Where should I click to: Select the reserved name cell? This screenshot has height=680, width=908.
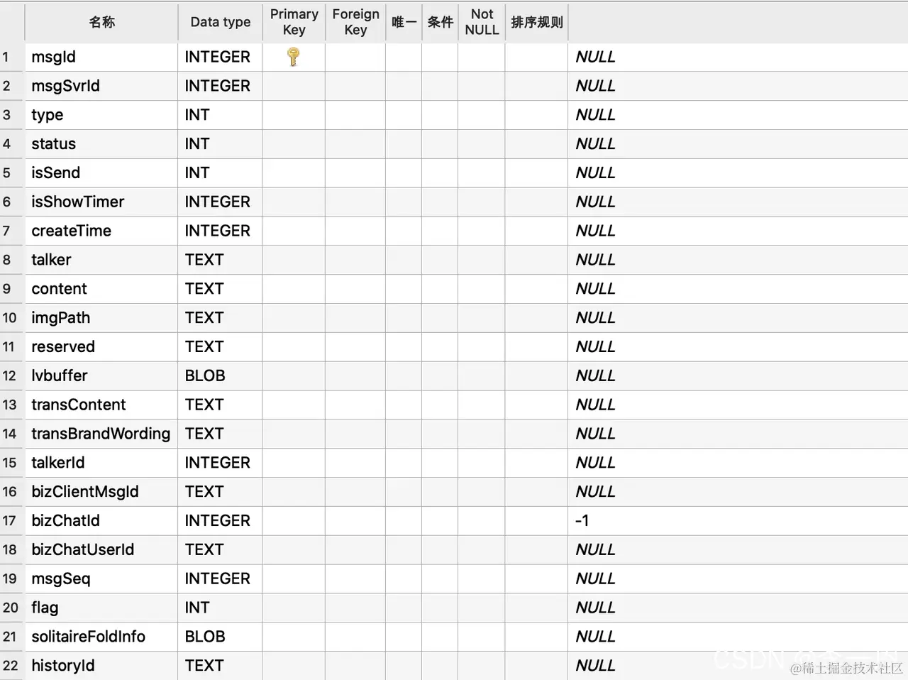coord(101,347)
